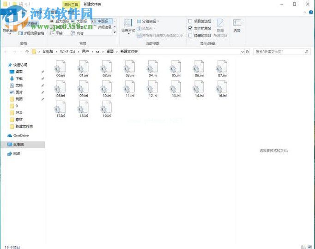
Task: Open the Quick Access Toolbar customize dropdown
Action: (26, 4)
